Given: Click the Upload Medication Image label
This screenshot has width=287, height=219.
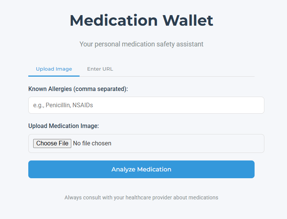Looking at the screenshot, I should [x=63, y=126].
